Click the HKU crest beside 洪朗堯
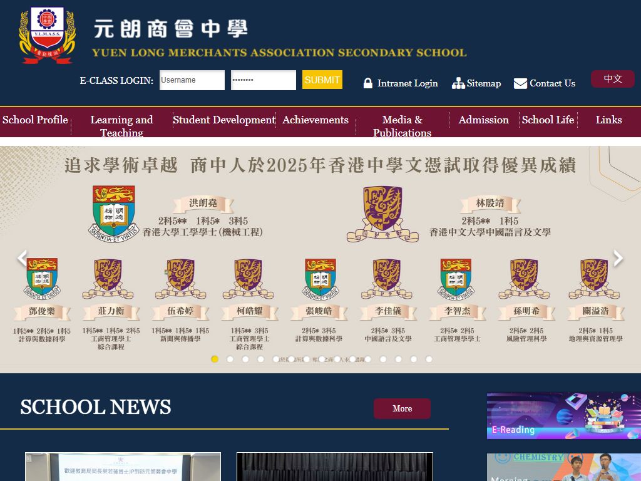641x481 pixels. tap(114, 214)
